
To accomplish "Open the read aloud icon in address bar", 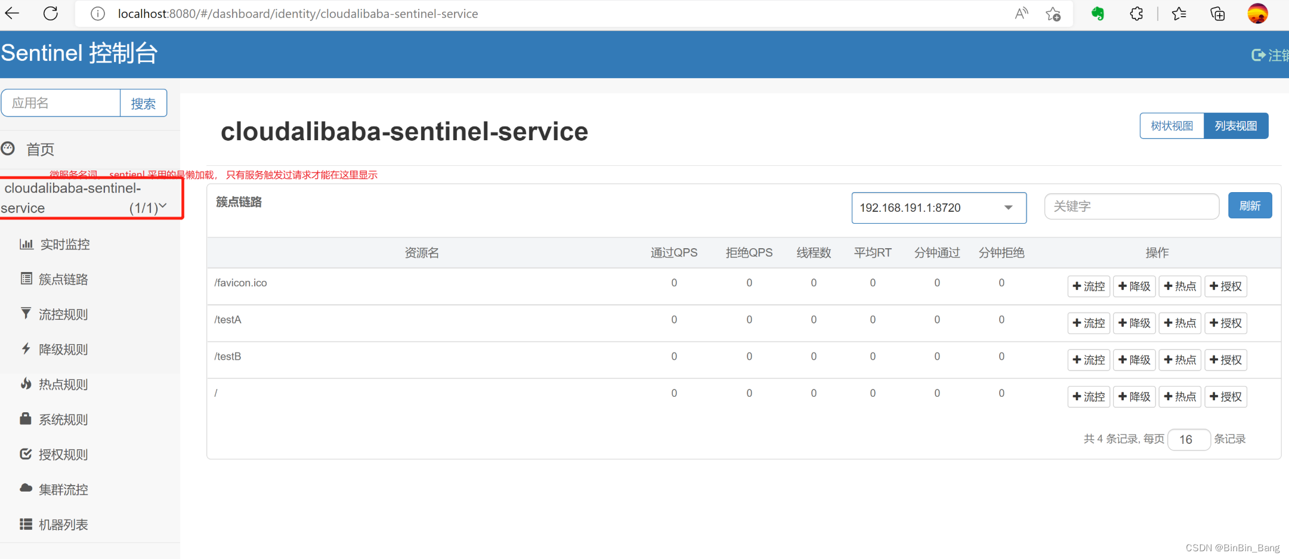I will pos(1022,14).
